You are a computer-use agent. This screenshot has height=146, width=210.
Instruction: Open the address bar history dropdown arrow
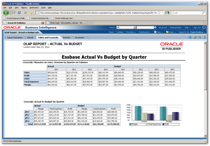[x=162, y=13]
